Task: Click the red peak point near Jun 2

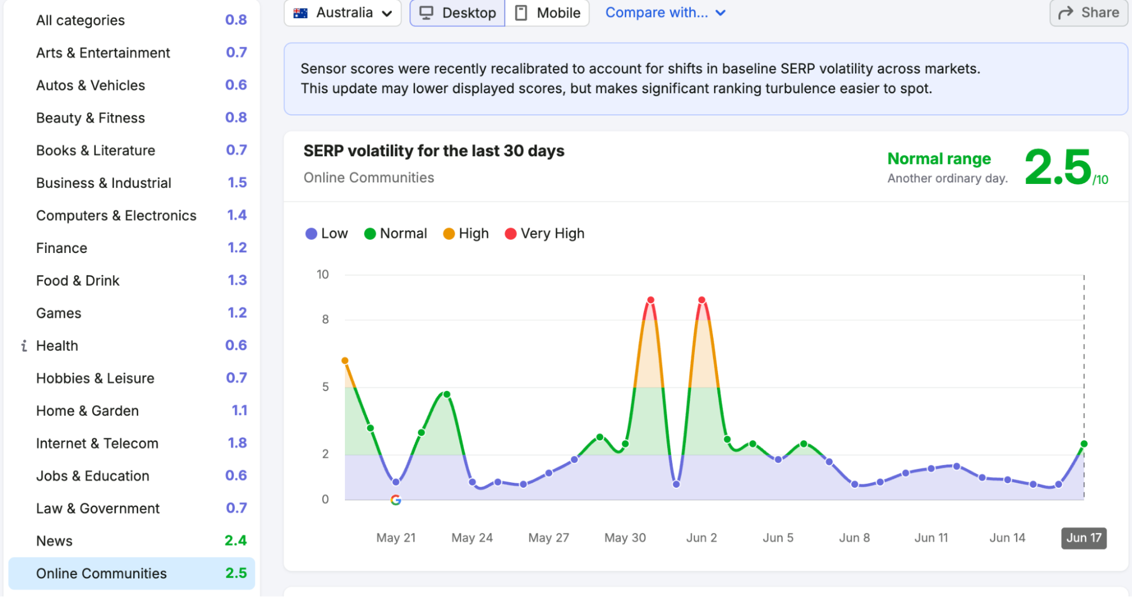Action: pos(702,300)
